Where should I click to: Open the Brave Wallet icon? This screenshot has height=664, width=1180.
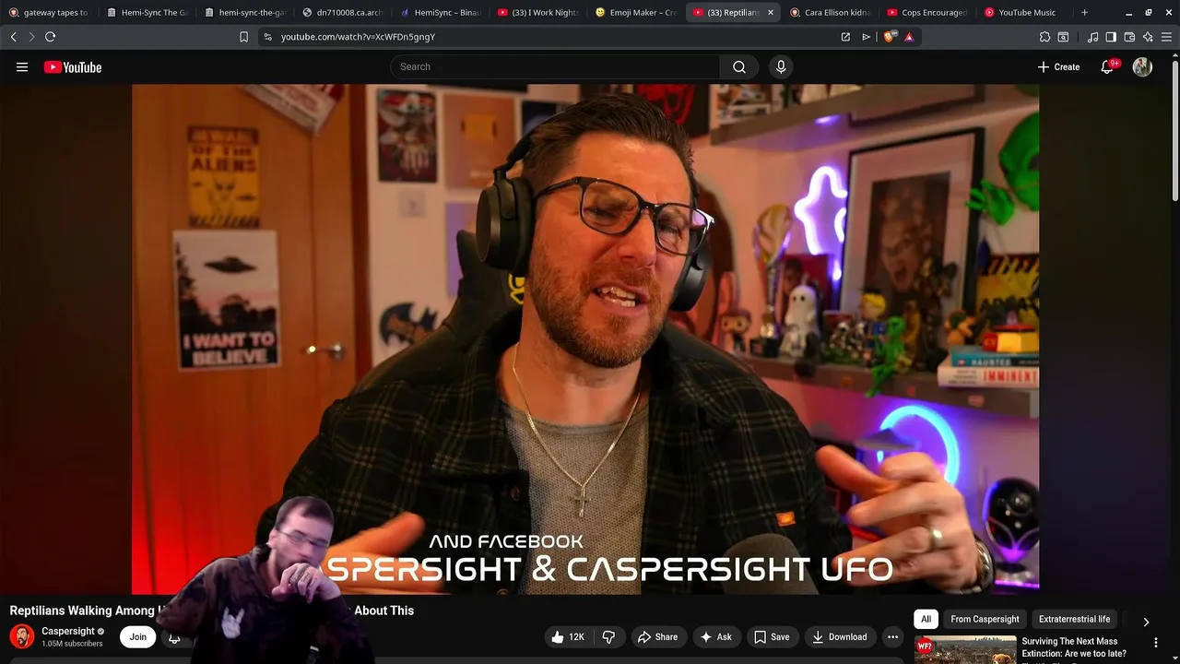(x=1129, y=37)
